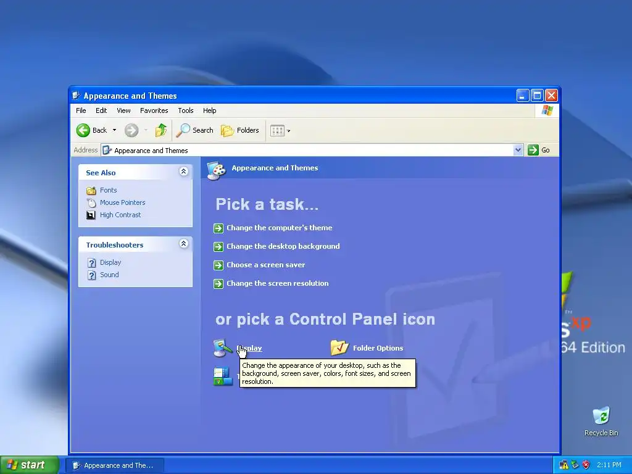Click arrow icon beside Choose a screen saver
Screen dimensions: 632x474
(218, 265)
